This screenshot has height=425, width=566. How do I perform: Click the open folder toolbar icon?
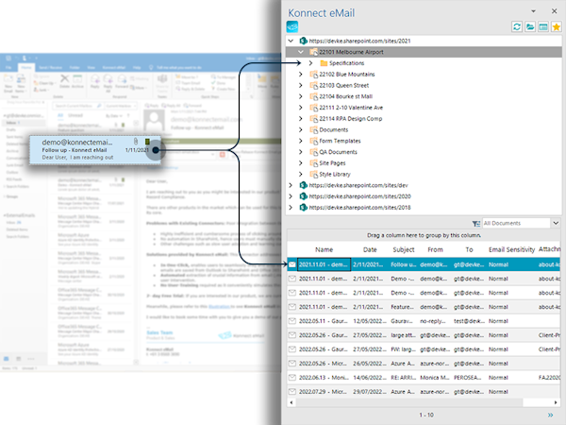(530, 26)
